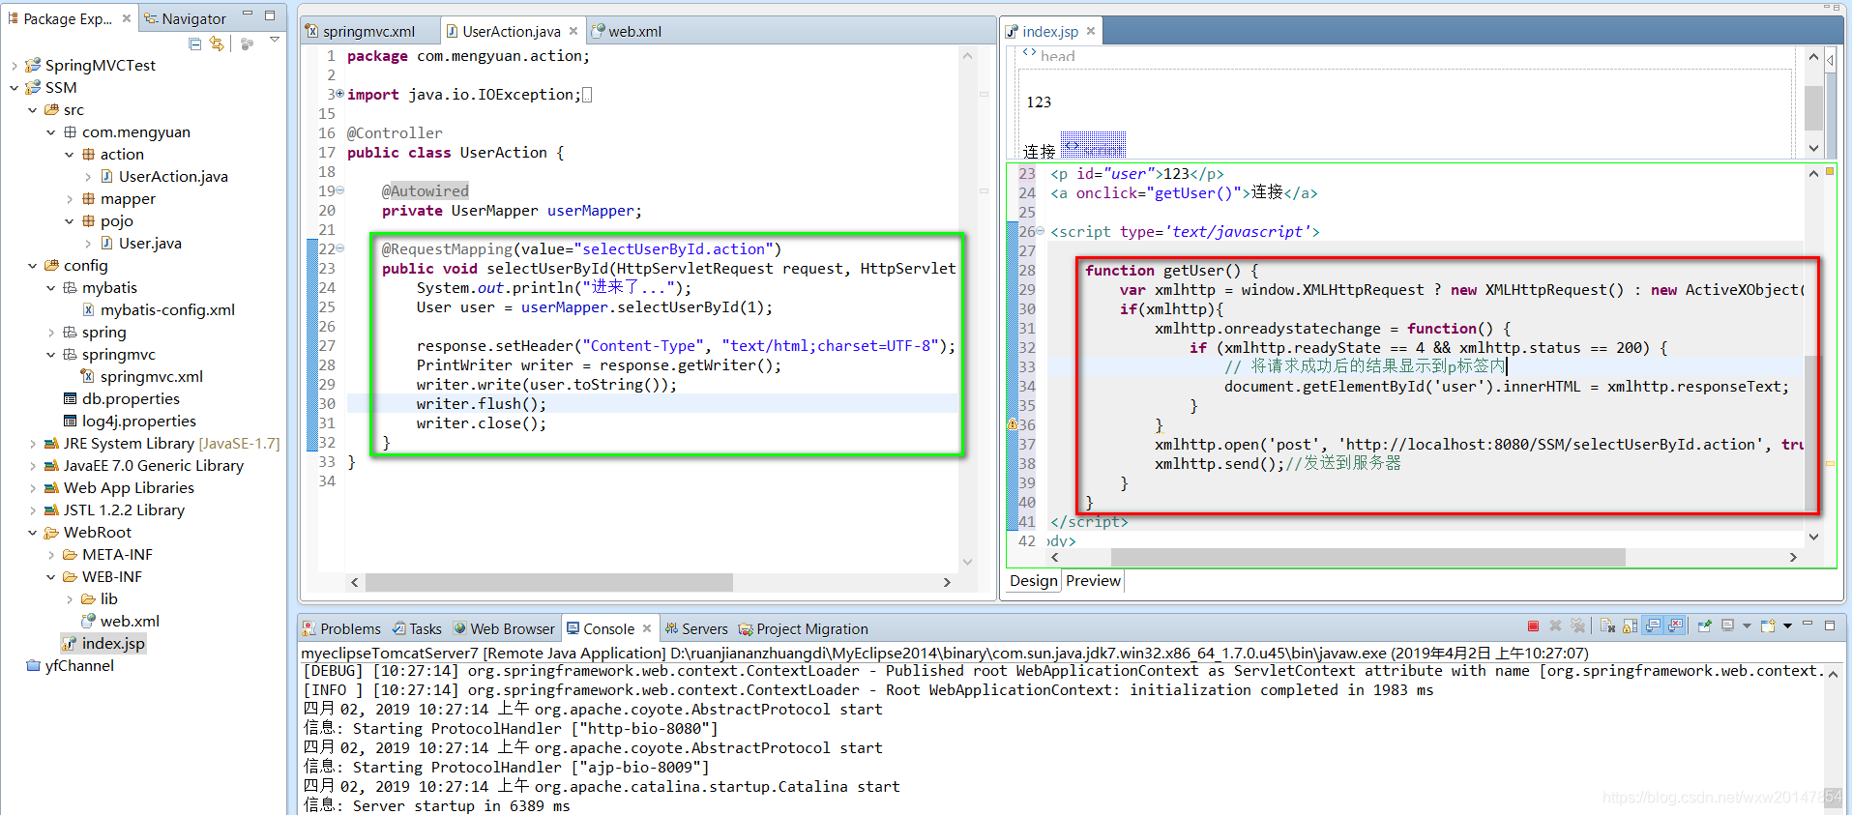Minimize the Console panel
Screen dimensions: 1852x815
1807,624
